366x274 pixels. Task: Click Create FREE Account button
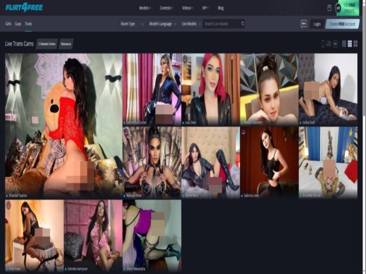click(342, 24)
